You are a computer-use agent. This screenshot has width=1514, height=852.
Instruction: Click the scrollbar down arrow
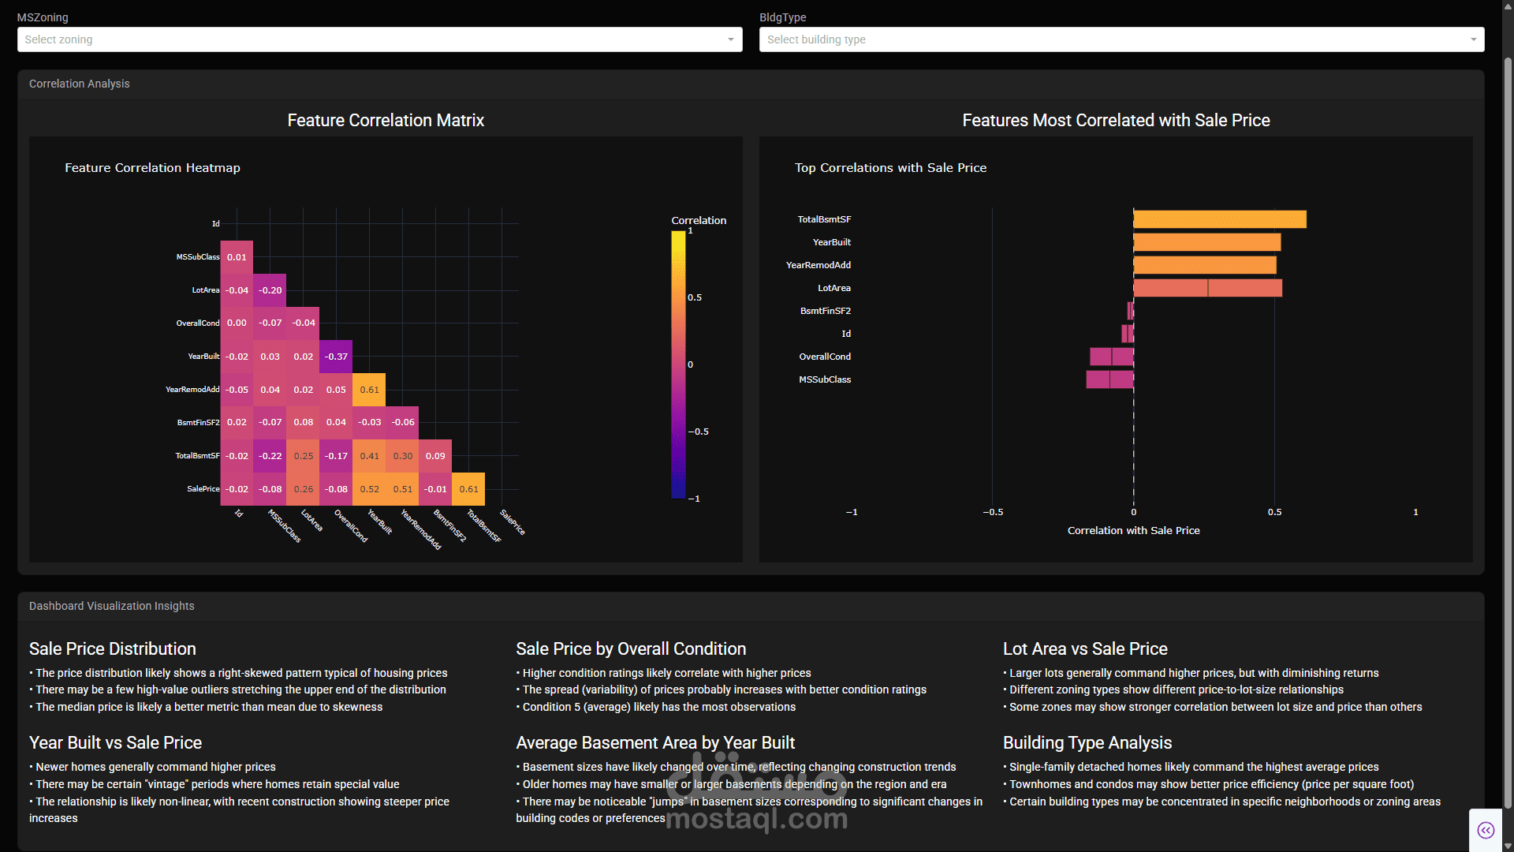coord(1508,846)
